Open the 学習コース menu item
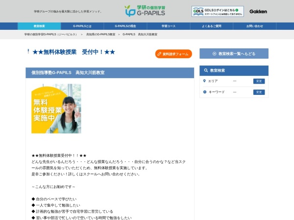This screenshot has width=294, height=220. tap(169, 26)
